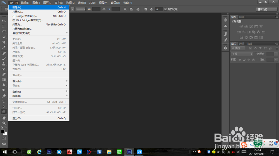
Task: Open the stroke line style dropdown
Action: [81, 9]
